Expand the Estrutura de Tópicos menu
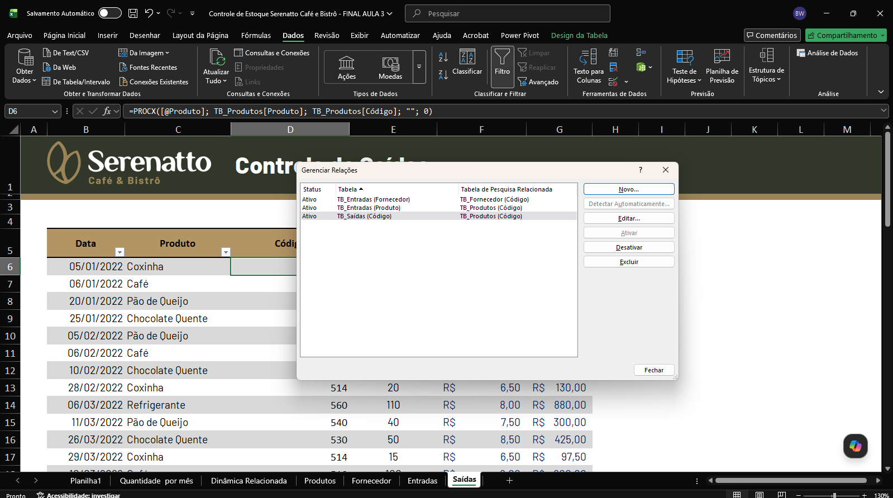The image size is (893, 498). 766,66
